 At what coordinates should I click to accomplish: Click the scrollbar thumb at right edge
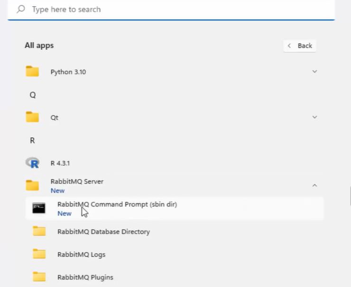pyautogui.click(x=351, y=196)
